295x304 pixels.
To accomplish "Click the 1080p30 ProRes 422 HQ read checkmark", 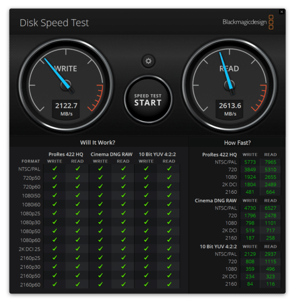I will coord(78,222).
